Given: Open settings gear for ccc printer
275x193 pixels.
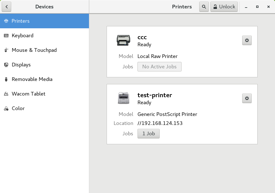Looking at the screenshot, I should (x=247, y=40).
